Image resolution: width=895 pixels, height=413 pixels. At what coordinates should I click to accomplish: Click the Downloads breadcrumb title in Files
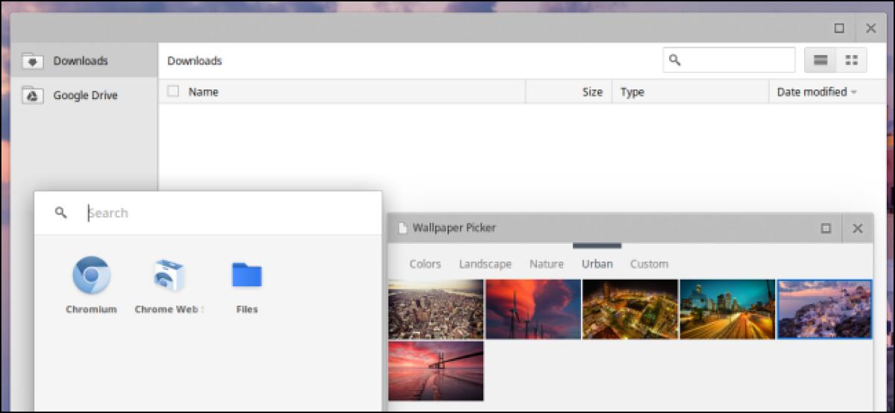tap(195, 60)
